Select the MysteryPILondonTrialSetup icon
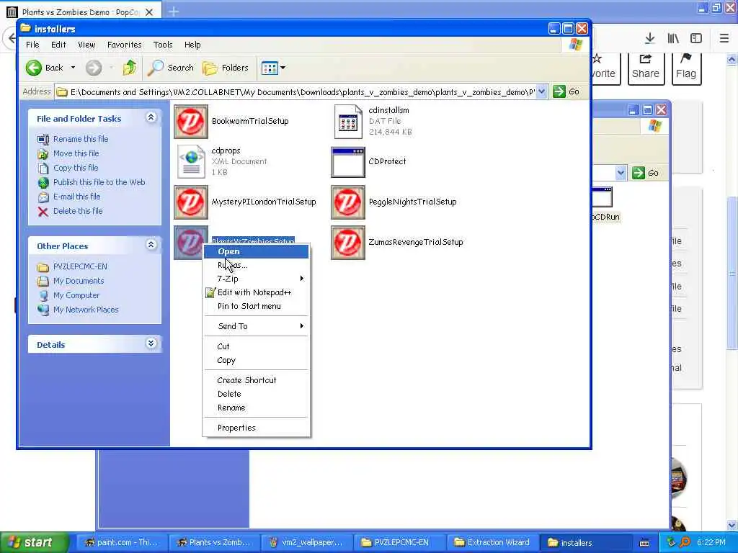This screenshot has width=738, height=553. coord(191,202)
